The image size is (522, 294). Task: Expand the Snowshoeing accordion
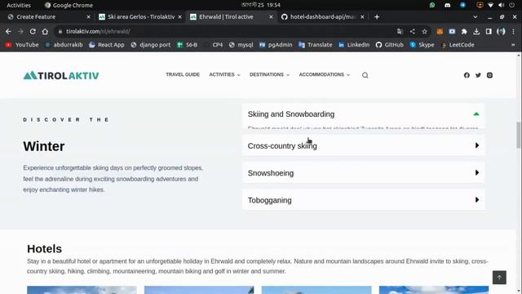click(363, 173)
